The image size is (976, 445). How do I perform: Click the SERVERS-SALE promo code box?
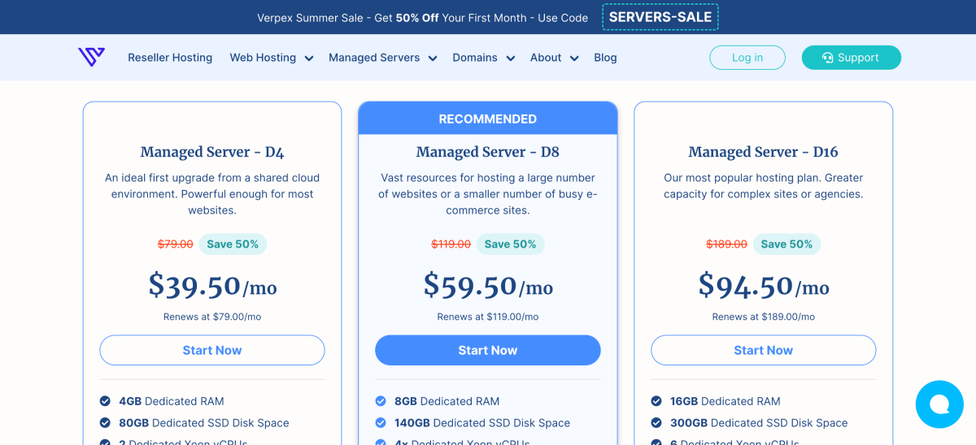(660, 17)
